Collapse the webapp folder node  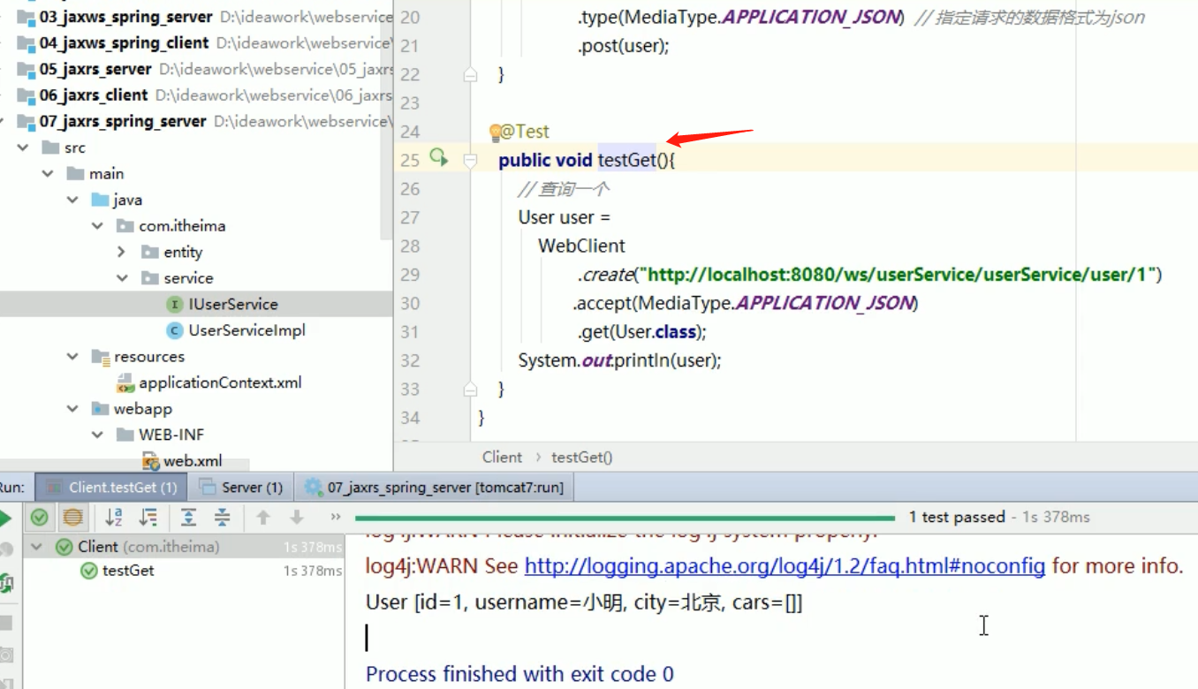pos(72,408)
